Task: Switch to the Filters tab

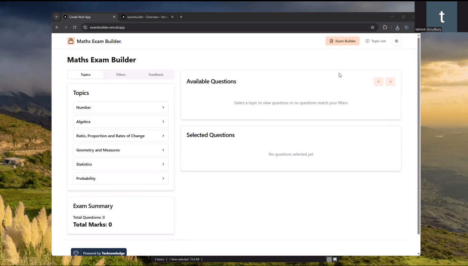Action: pyautogui.click(x=121, y=74)
